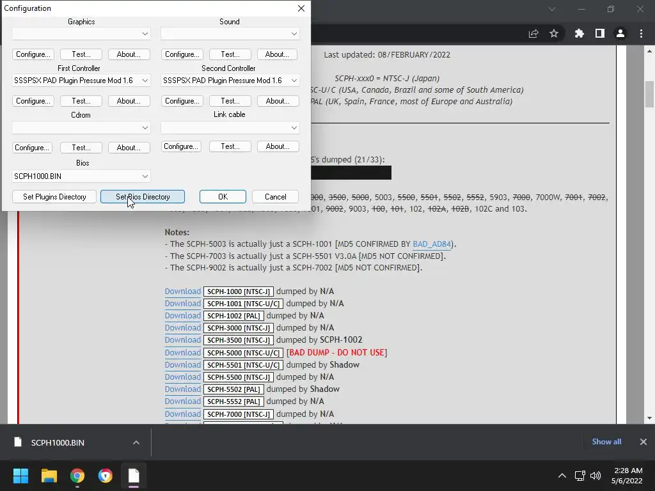The height and width of the screenshot is (491, 655).
Task: Click Set Plugins Directory button
Action: click(54, 197)
